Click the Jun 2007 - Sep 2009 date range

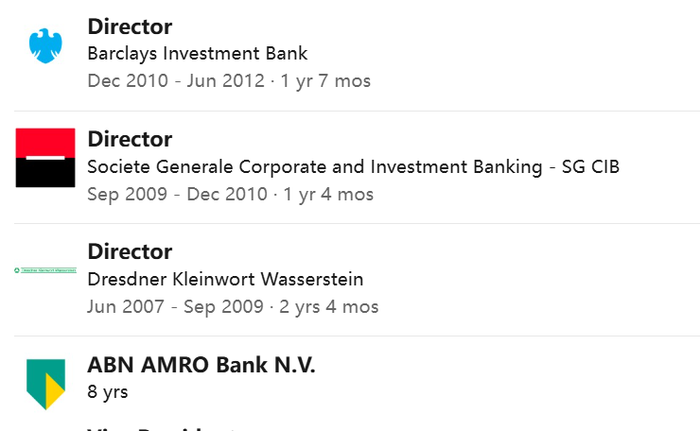click(x=175, y=306)
